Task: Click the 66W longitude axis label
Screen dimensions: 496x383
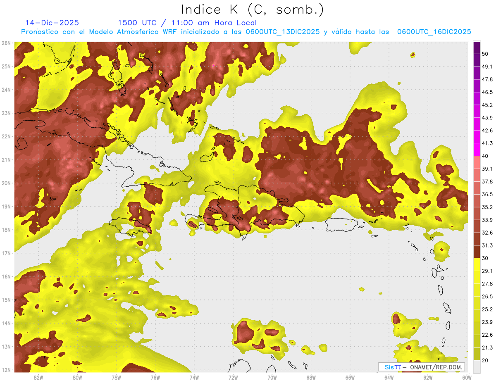Action: click(350, 378)
